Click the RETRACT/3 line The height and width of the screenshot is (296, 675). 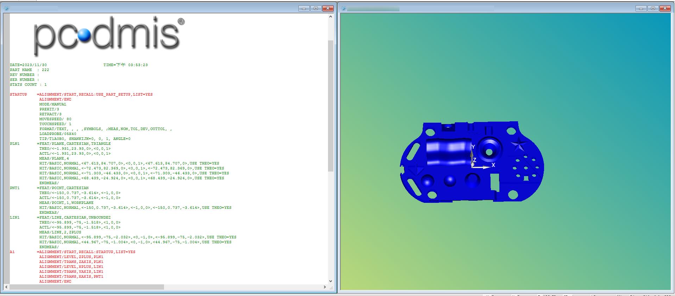(x=50, y=114)
